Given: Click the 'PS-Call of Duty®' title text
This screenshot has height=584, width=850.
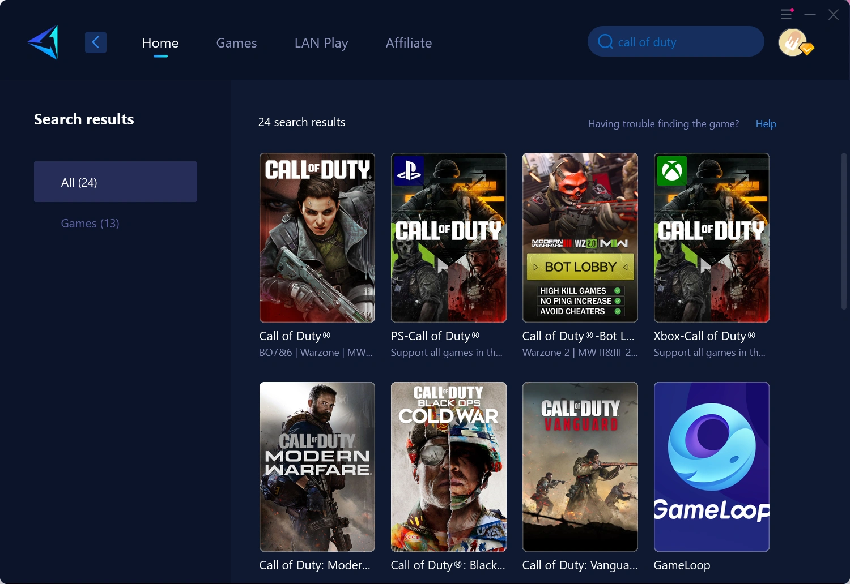Looking at the screenshot, I should (x=435, y=336).
